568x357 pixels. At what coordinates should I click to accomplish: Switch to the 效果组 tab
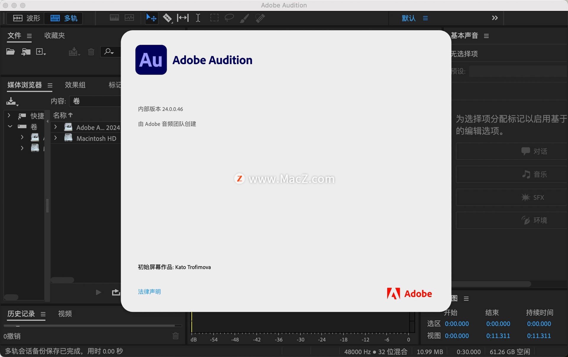75,85
